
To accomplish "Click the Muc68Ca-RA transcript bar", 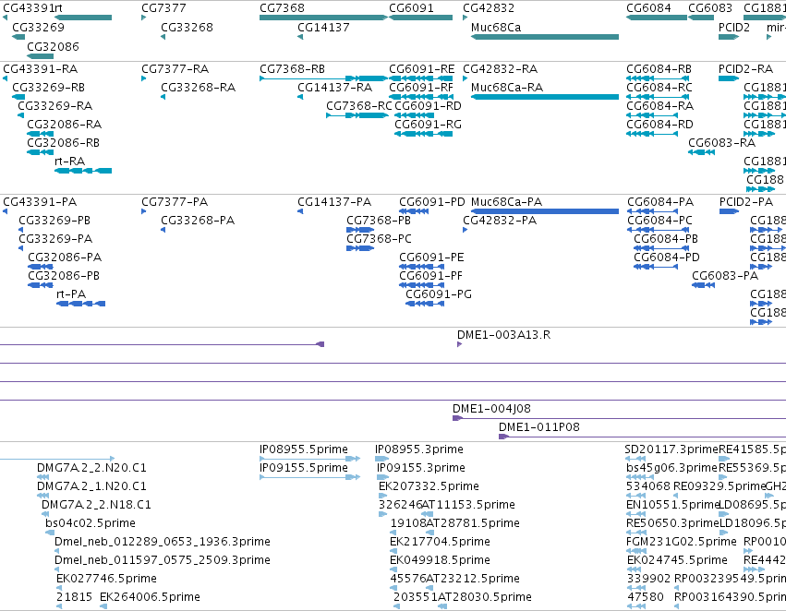I will point(545,97).
